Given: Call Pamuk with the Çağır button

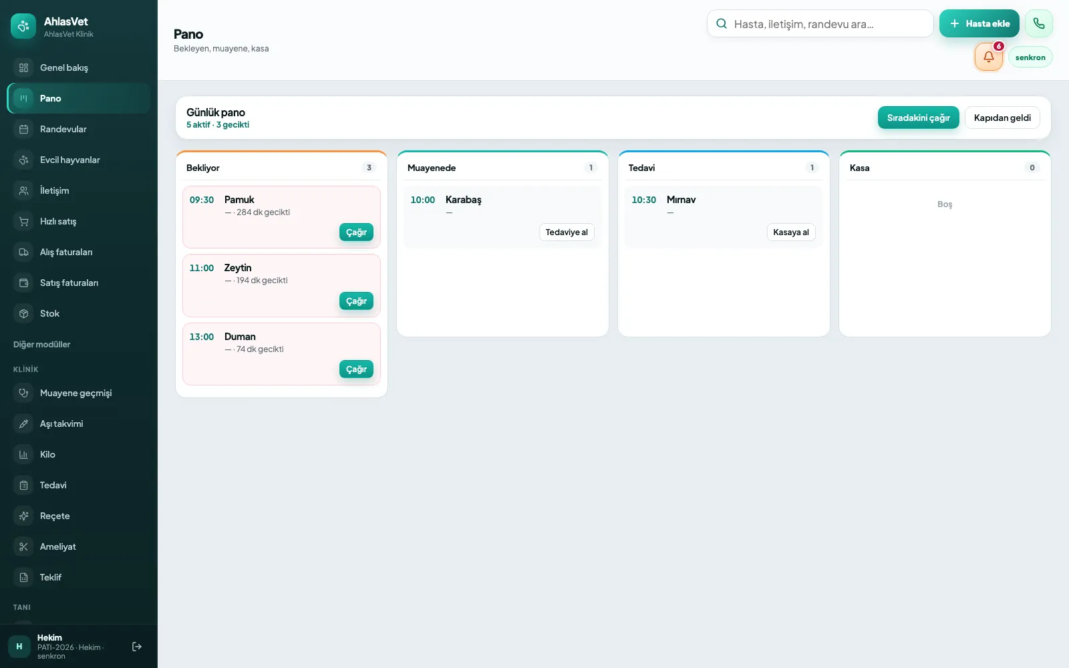Looking at the screenshot, I should point(356,232).
